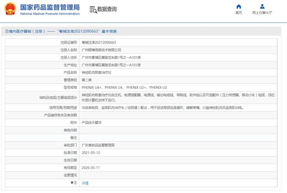The height and width of the screenshot is (193, 287).
Task: Select the 批准日期 value 2021-05-12
Action: pyautogui.click(x=91, y=153)
